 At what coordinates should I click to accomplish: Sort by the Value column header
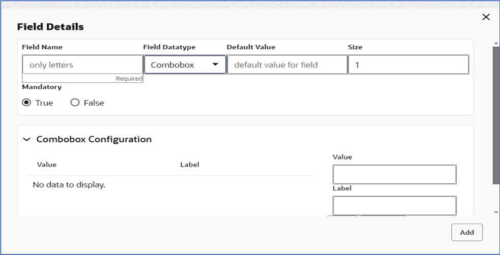47,165
